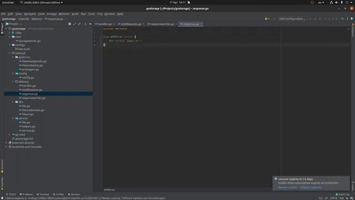Click Activities in the top bar
Viewport: 355px width, 200px height.
click(x=8, y=2)
